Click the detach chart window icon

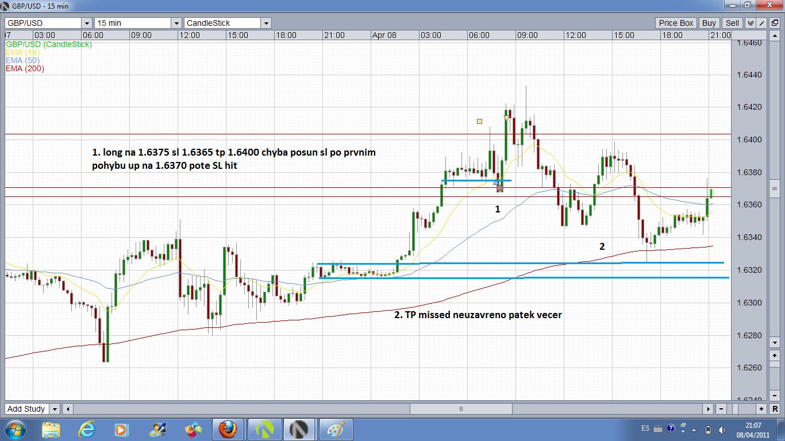(774, 23)
